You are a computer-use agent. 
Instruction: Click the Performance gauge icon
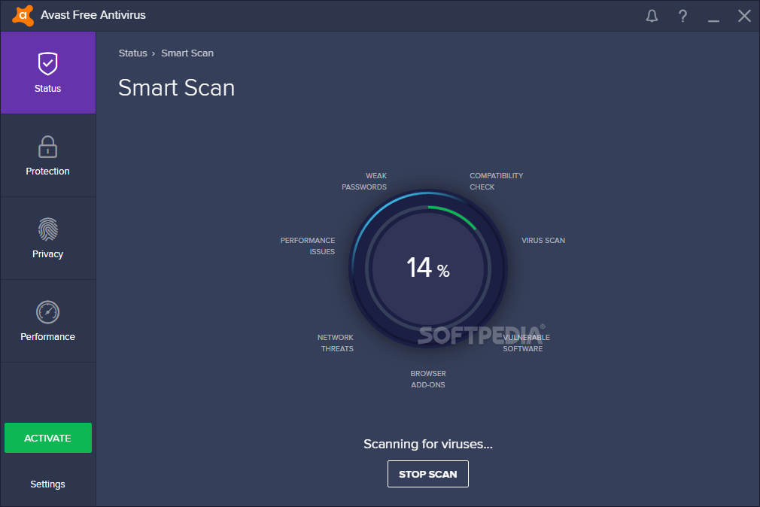pyautogui.click(x=47, y=312)
